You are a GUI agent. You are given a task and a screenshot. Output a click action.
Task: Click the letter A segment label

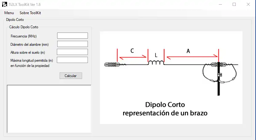tap(188, 51)
